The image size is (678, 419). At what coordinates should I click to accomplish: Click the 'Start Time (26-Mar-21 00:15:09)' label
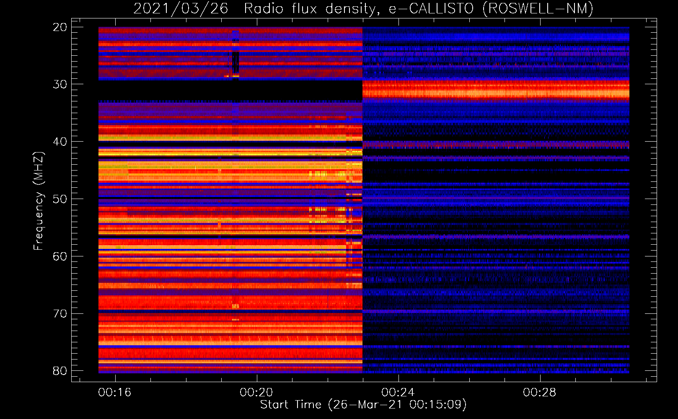363,405
